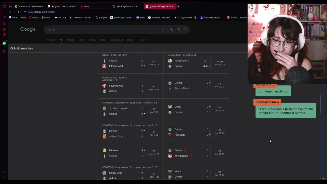Click the Lhamatorrinco chat username
Screen dimensions: 327x184
pyautogui.click(x=267, y=102)
